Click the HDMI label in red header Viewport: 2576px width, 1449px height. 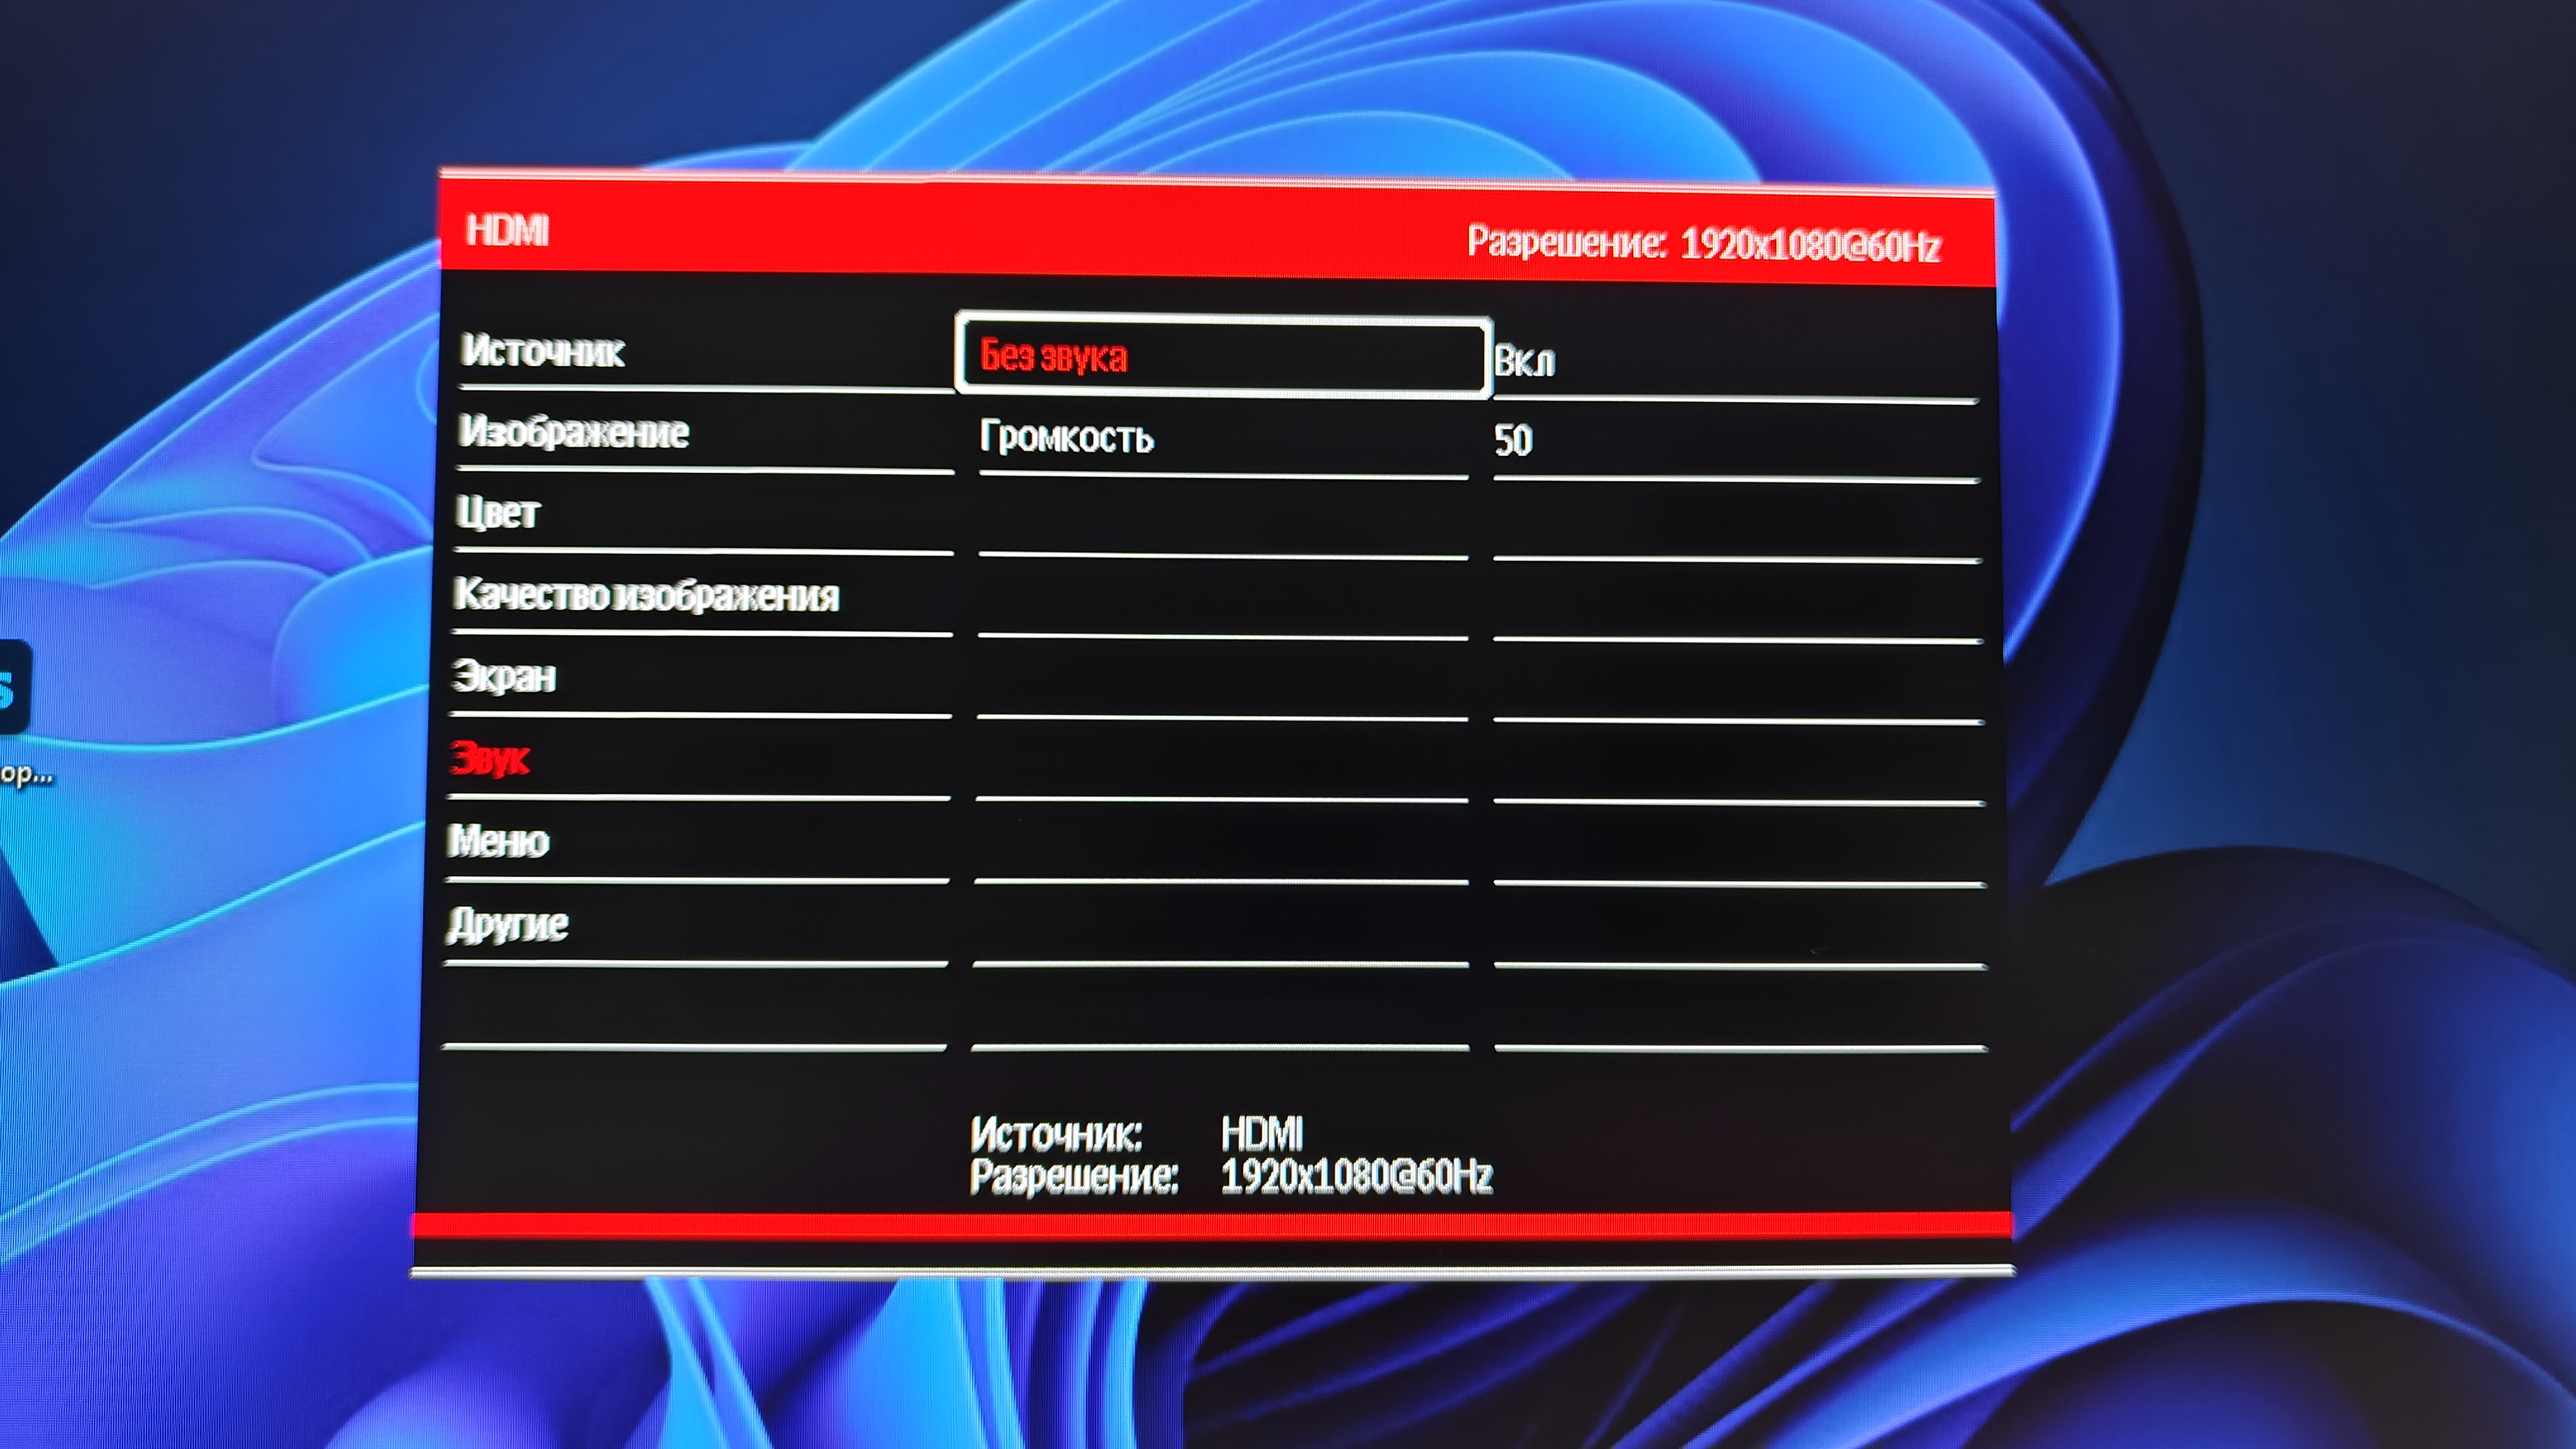click(x=507, y=231)
